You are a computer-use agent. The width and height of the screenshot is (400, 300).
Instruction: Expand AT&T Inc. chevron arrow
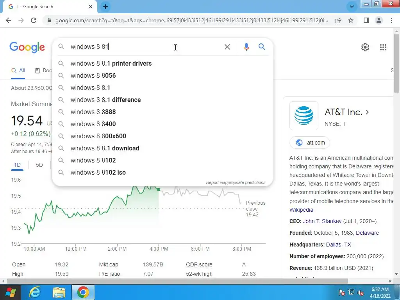[x=367, y=112]
